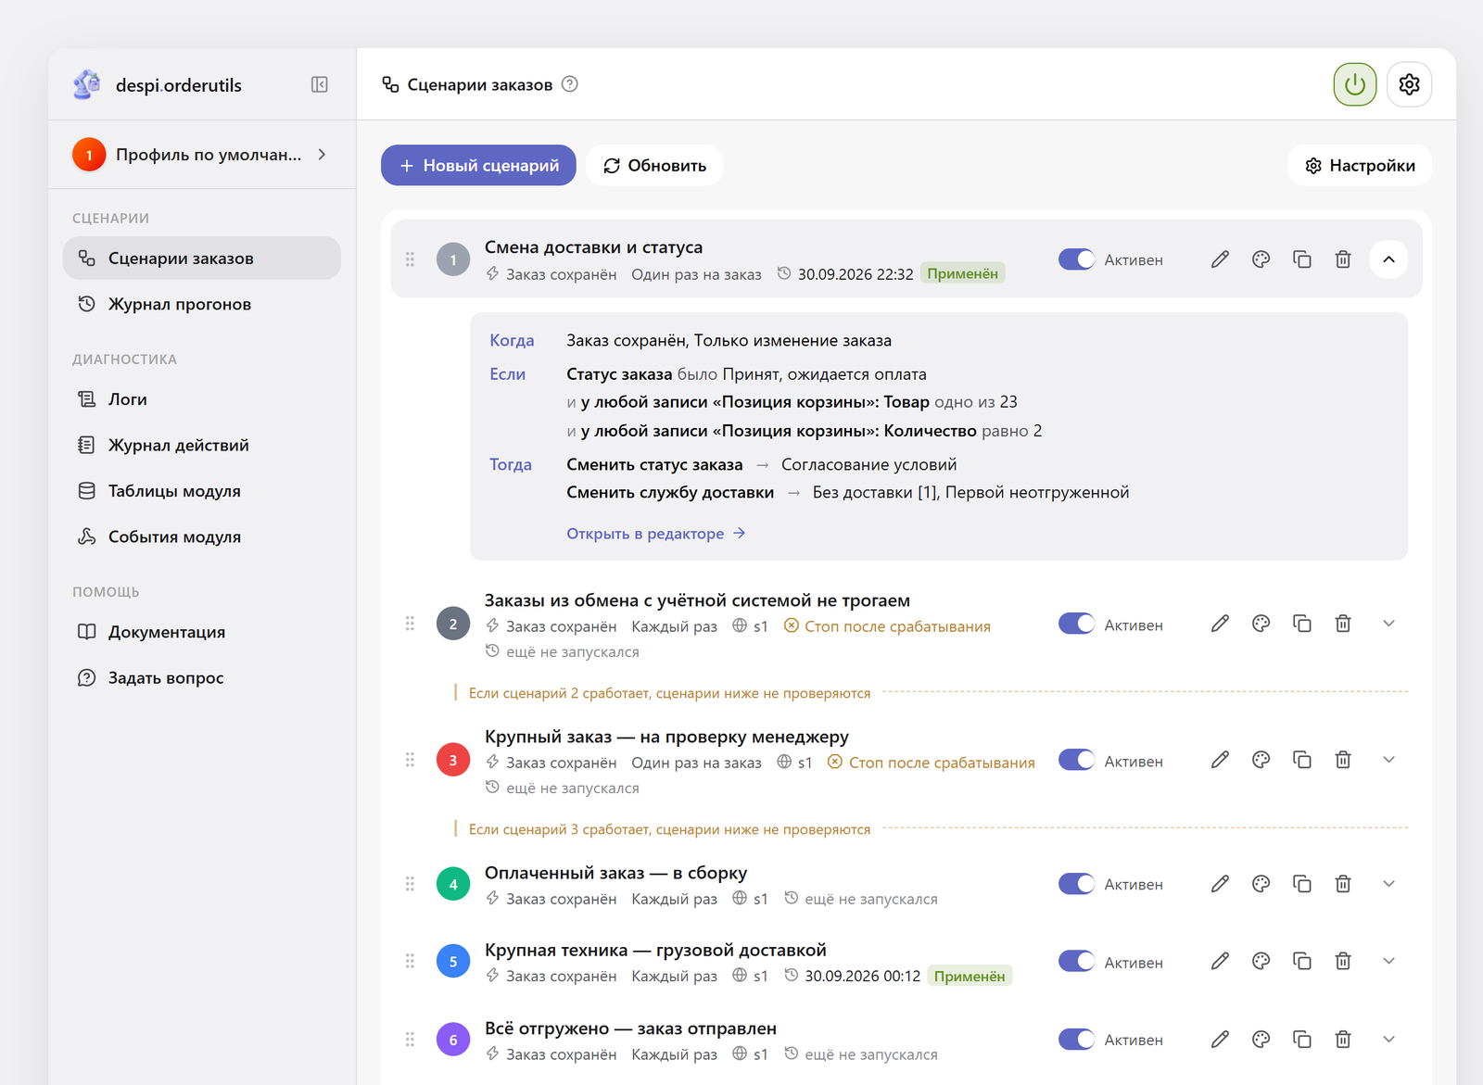Disable the 'Смена доставки и статуса' Активен toggle

pyautogui.click(x=1076, y=259)
